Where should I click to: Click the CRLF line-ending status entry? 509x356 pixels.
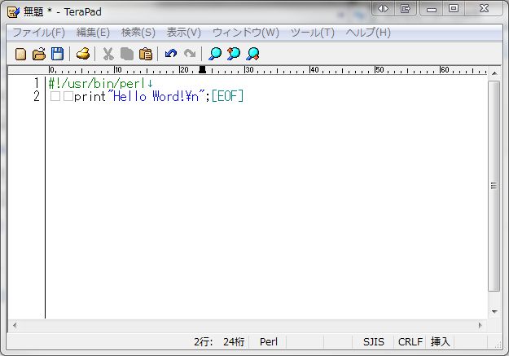tap(410, 341)
